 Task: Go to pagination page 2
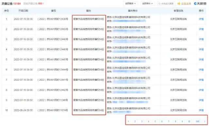click(135, 121)
